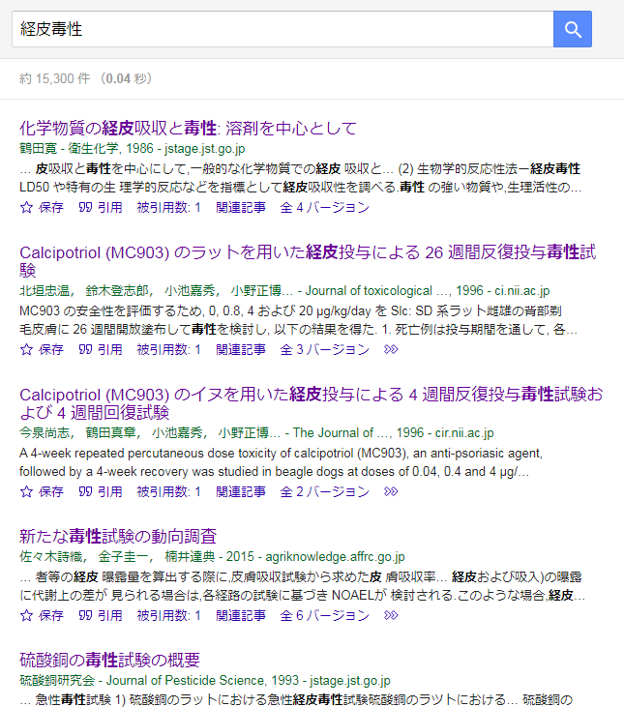Open 被引用数: 1 for 化学物質の経皮吸収 result
This screenshot has width=624, height=707.
tap(168, 207)
